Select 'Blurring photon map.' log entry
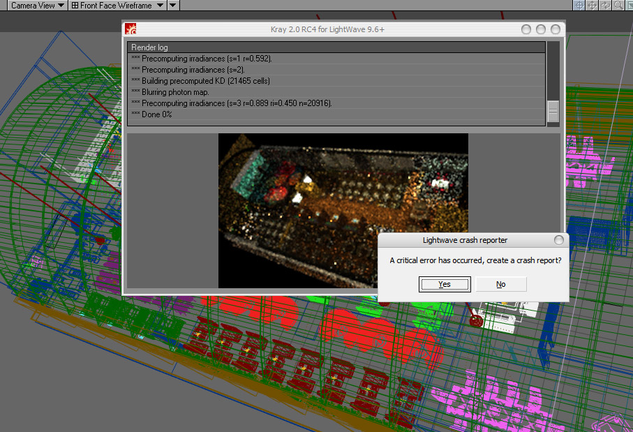This screenshot has height=432, width=633. click(335, 92)
